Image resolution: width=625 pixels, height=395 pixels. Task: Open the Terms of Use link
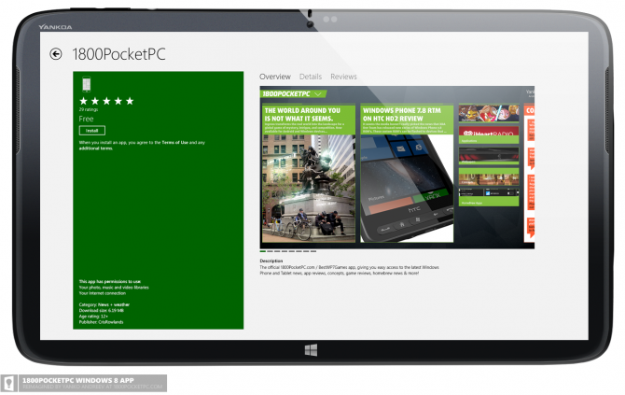coord(175,143)
